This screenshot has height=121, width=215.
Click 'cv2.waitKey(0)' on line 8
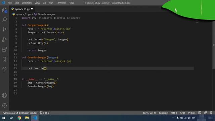tap(38, 43)
